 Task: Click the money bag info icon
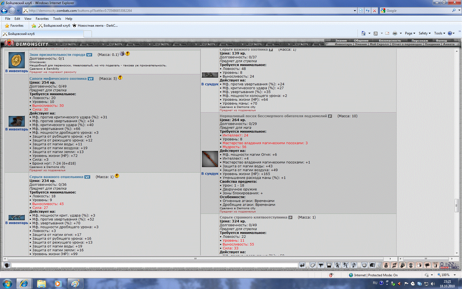click(386, 265)
